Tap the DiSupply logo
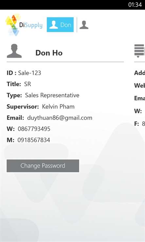 (x=24, y=25)
